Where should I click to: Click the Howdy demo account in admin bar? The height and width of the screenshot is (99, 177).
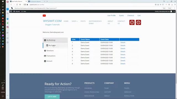163,11
